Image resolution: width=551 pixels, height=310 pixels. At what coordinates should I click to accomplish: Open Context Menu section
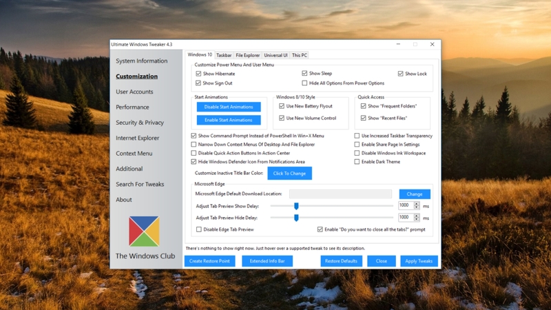[x=134, y=154]
